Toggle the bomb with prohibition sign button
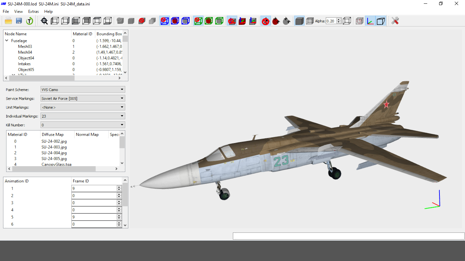This screenshot has width=465, height=261. tap(266, 21)
